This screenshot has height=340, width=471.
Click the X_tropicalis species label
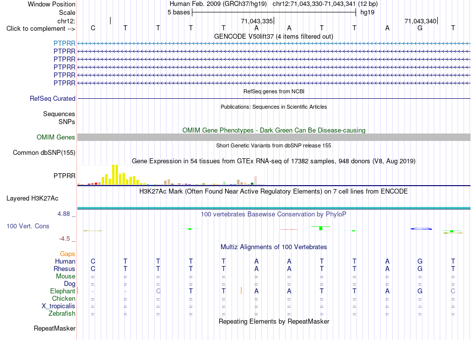coord(59,306)
